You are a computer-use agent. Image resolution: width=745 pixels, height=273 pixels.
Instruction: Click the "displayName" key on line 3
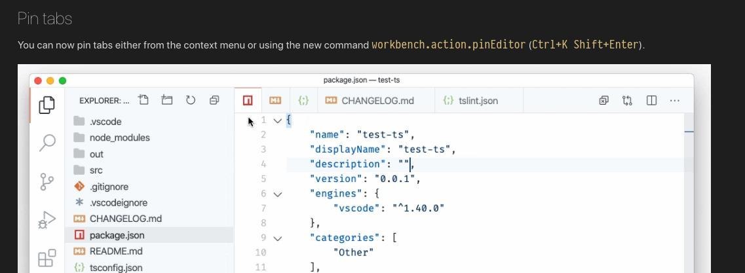349,149
